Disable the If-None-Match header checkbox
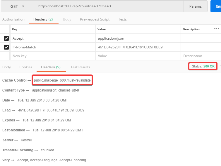This screenshot has width=221, height=166. (6, 47)
